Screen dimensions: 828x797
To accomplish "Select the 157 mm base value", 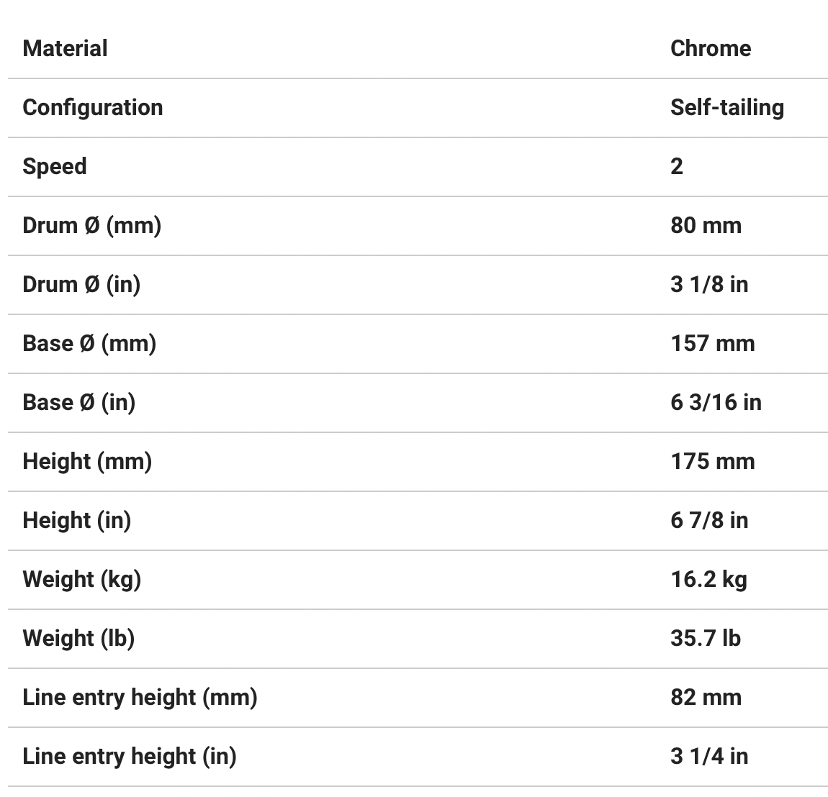I will pos(712,343).
